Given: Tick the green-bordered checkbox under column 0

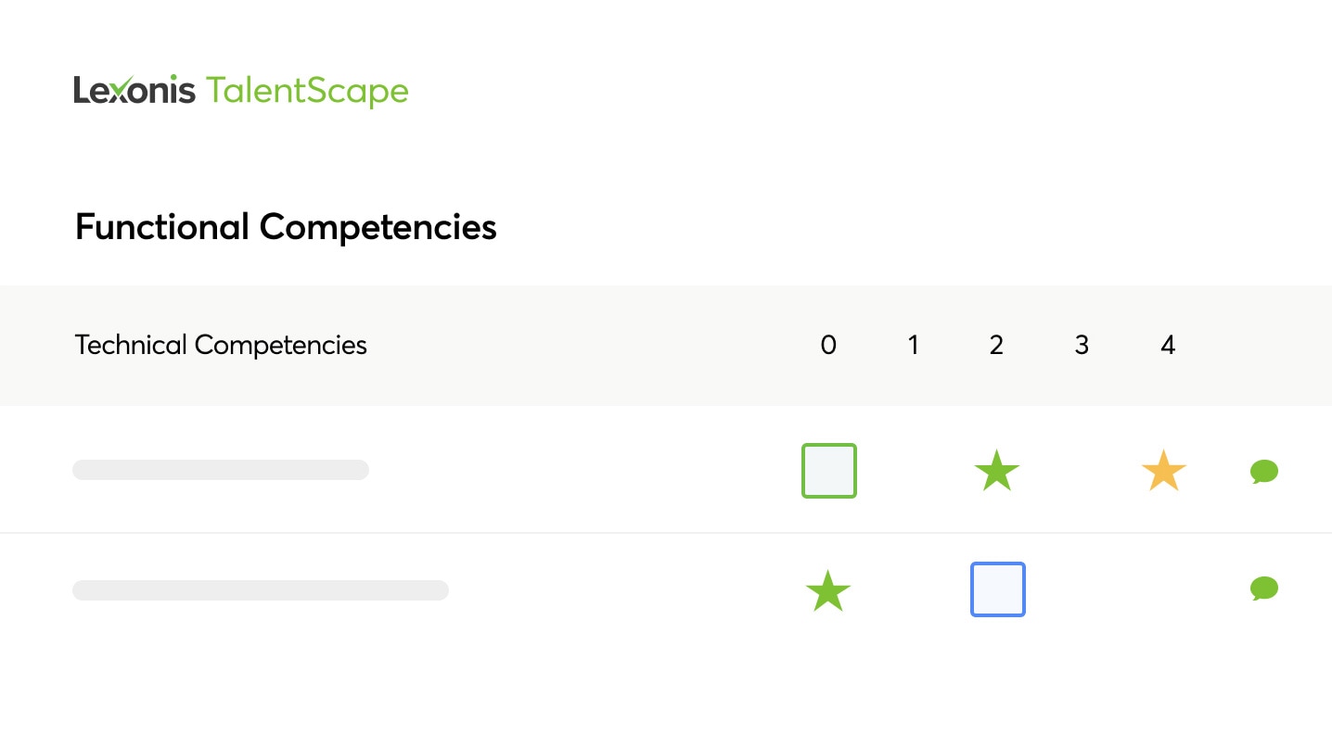Looking at the screenshot, I should pyautogui.click(x=829, y=471).
